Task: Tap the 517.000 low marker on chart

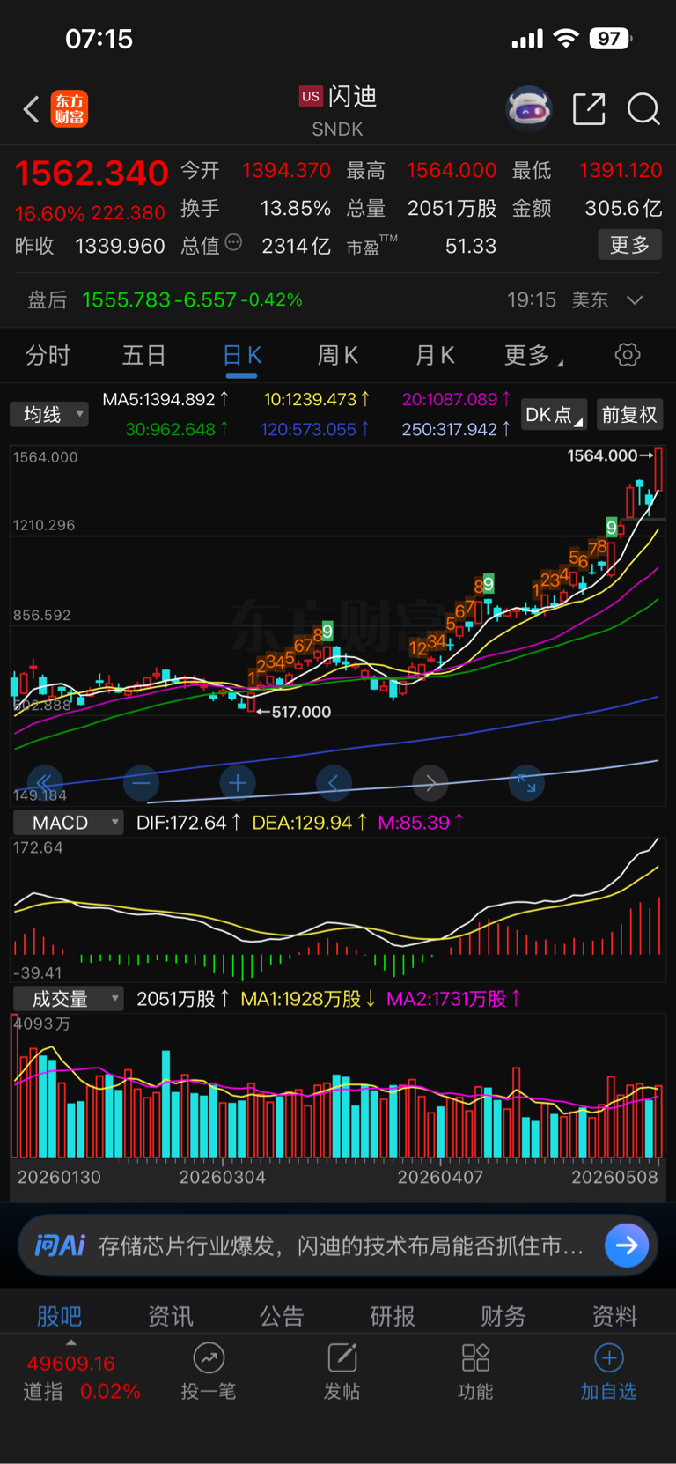Action: (x=294, y=712)
